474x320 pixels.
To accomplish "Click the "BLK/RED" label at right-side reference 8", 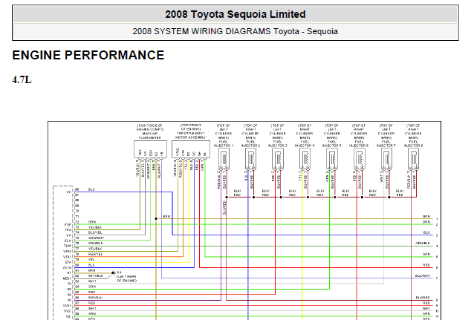I will tap(423, 298).
